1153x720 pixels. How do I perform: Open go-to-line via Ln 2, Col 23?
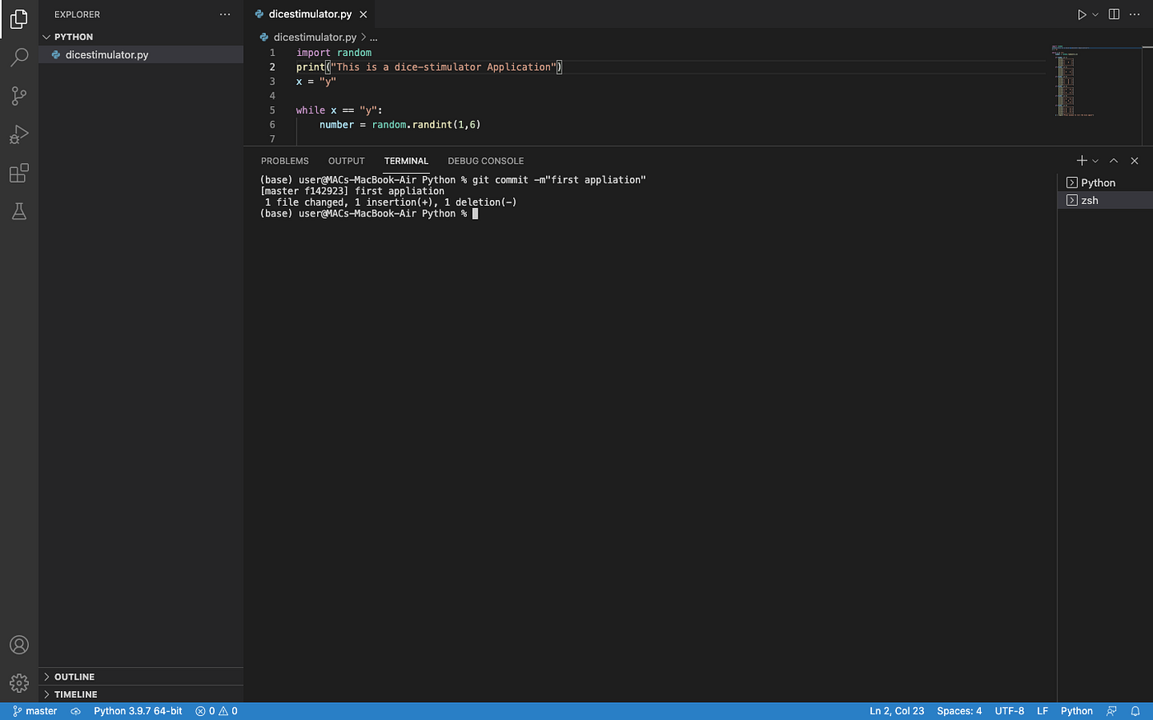(897, 711)
